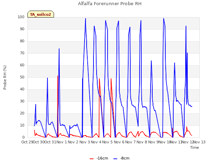Viewport: 220px width, 165px height.
Task: Click the y-axis value 20
Action: tap(22, 113)
